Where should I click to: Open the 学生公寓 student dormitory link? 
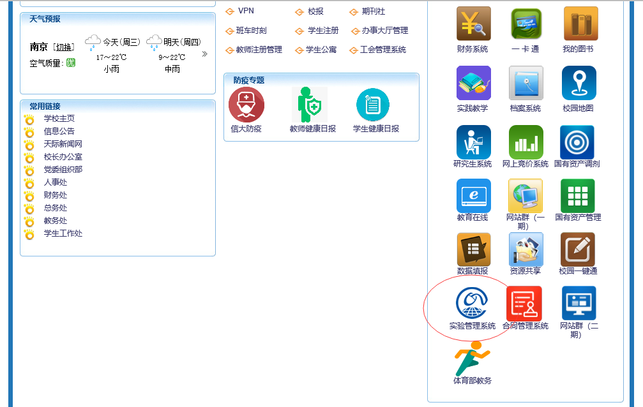(321, 50)
